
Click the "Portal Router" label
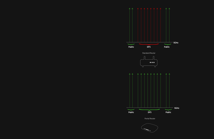click(x=150, y=119)
